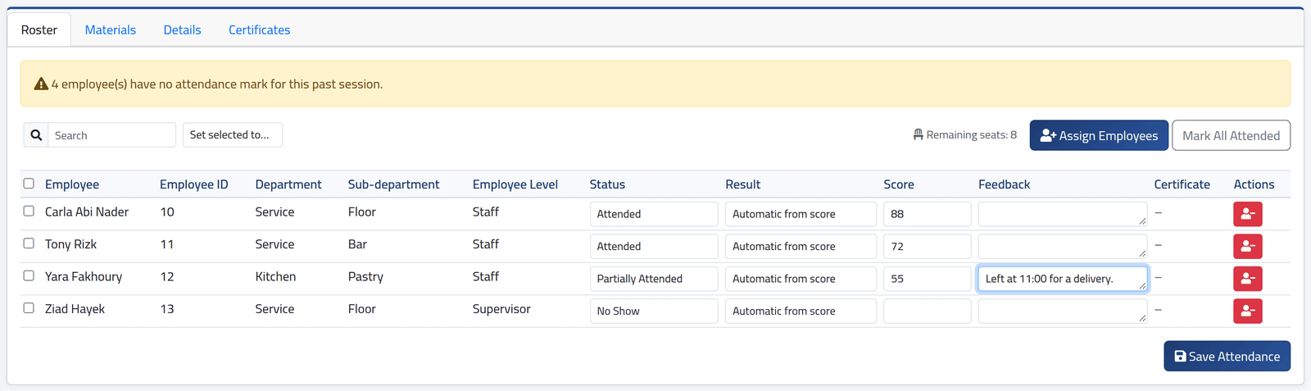1311x391 pixels.
Task: Remove Tony Rizk from roster
Action: (x=1247, y=246)
